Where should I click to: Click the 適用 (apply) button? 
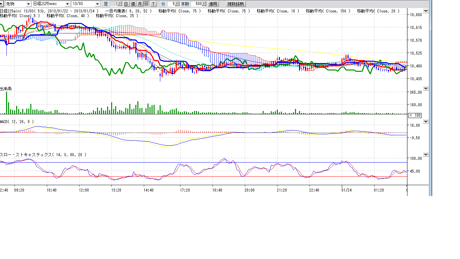pos(213,4)
